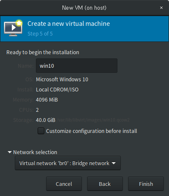Image resolution: width=169 pixels, height=196 pixels.
Task: Click the 'Step 5 of 5' text
Action: pyautogui.click(x=40, y=34)
